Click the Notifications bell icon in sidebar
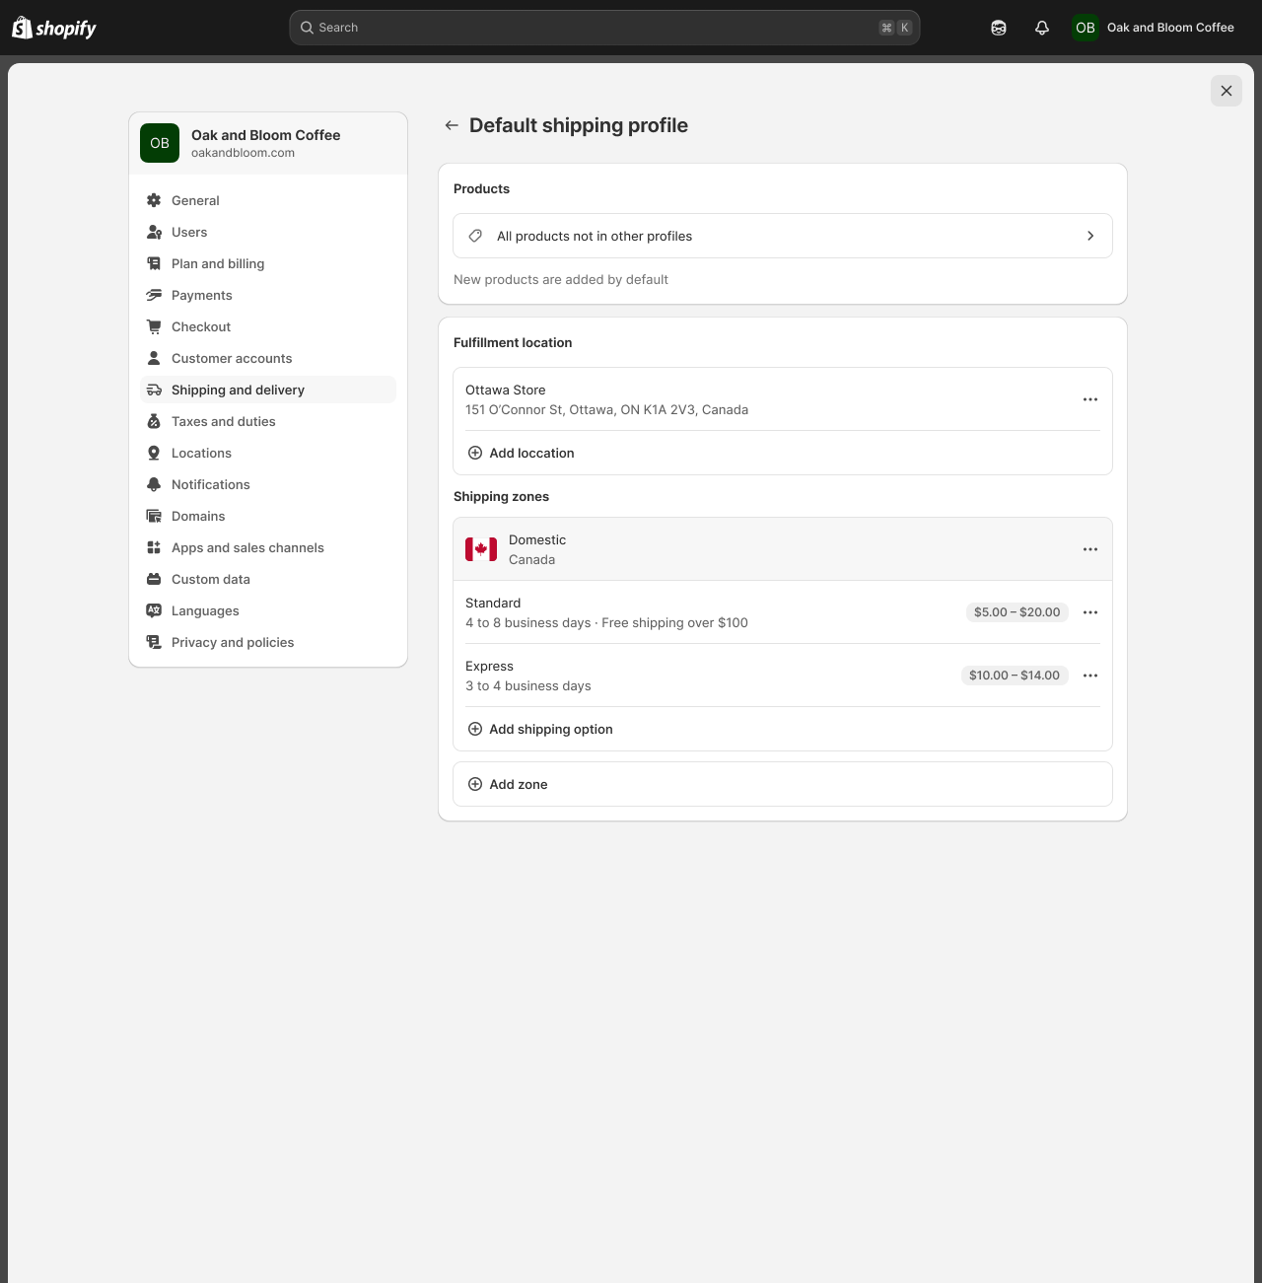Image resolution: width=1262 pixels, height=1283 pixels. tap(154, 484)
